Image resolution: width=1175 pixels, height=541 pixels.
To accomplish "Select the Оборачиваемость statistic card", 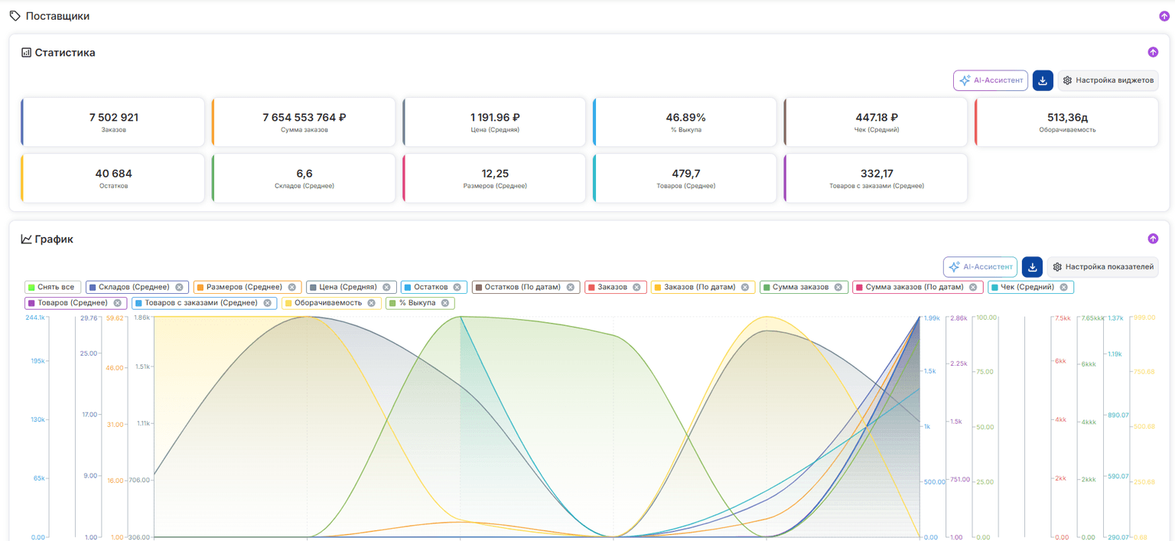I will [1066, 122].
